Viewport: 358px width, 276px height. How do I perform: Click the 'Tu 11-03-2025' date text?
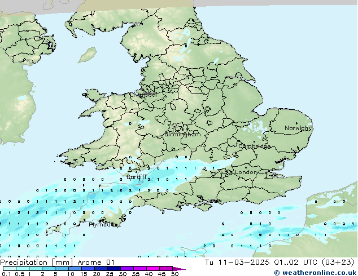point(237,262)
